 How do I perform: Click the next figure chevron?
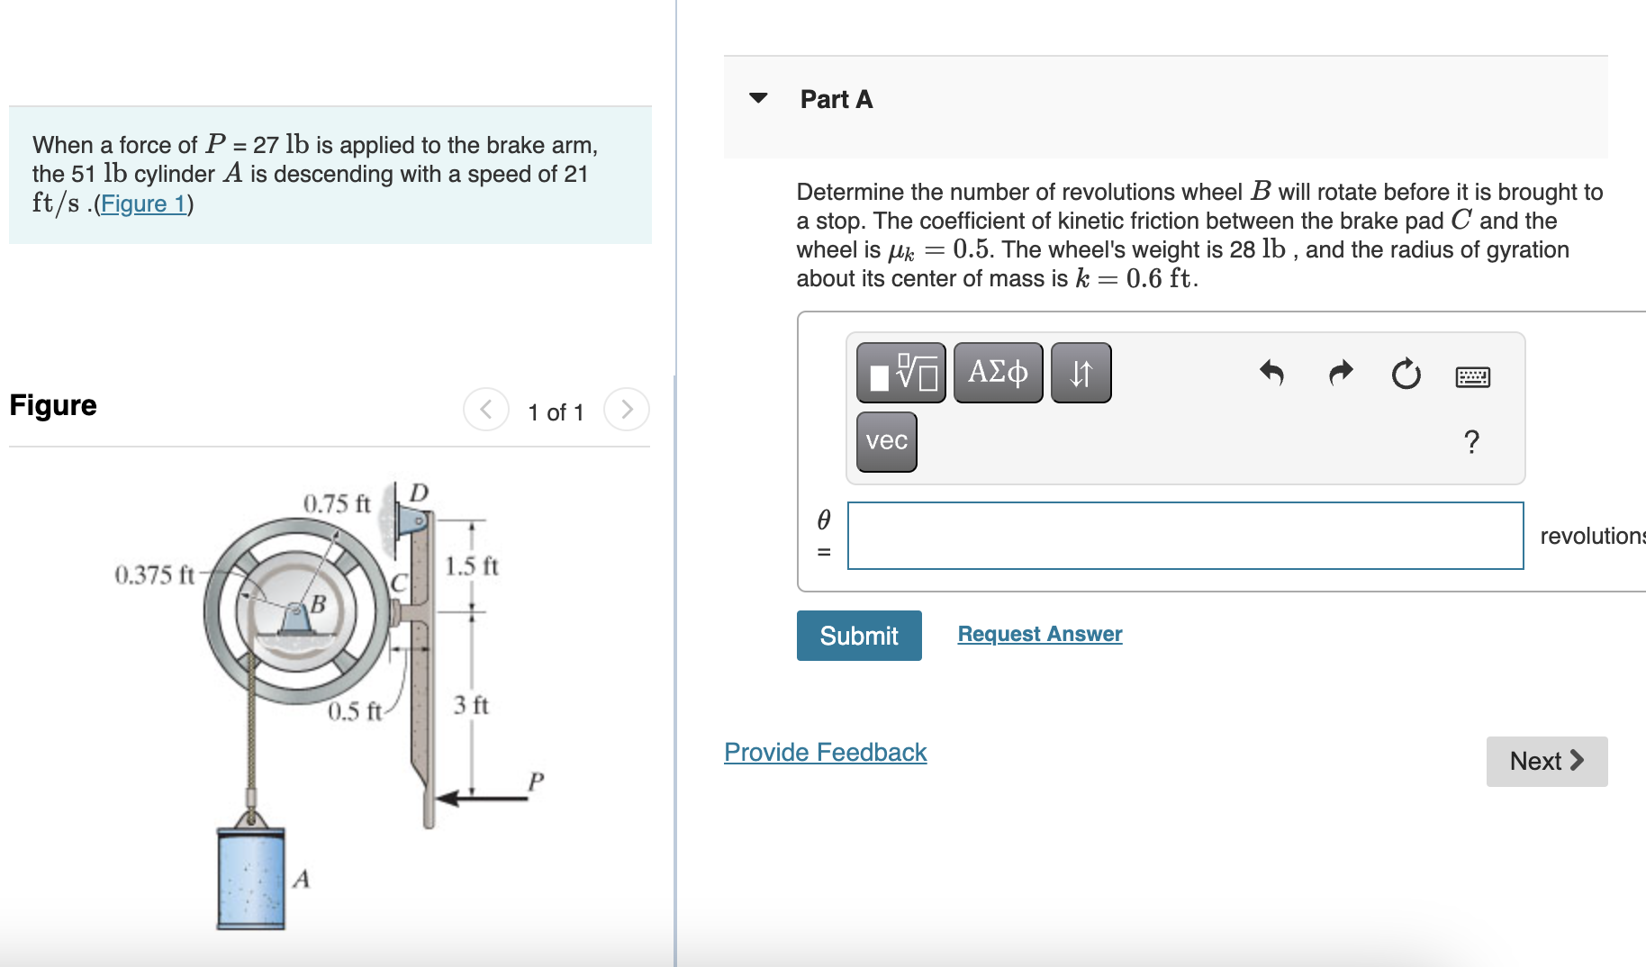[626, 409]
